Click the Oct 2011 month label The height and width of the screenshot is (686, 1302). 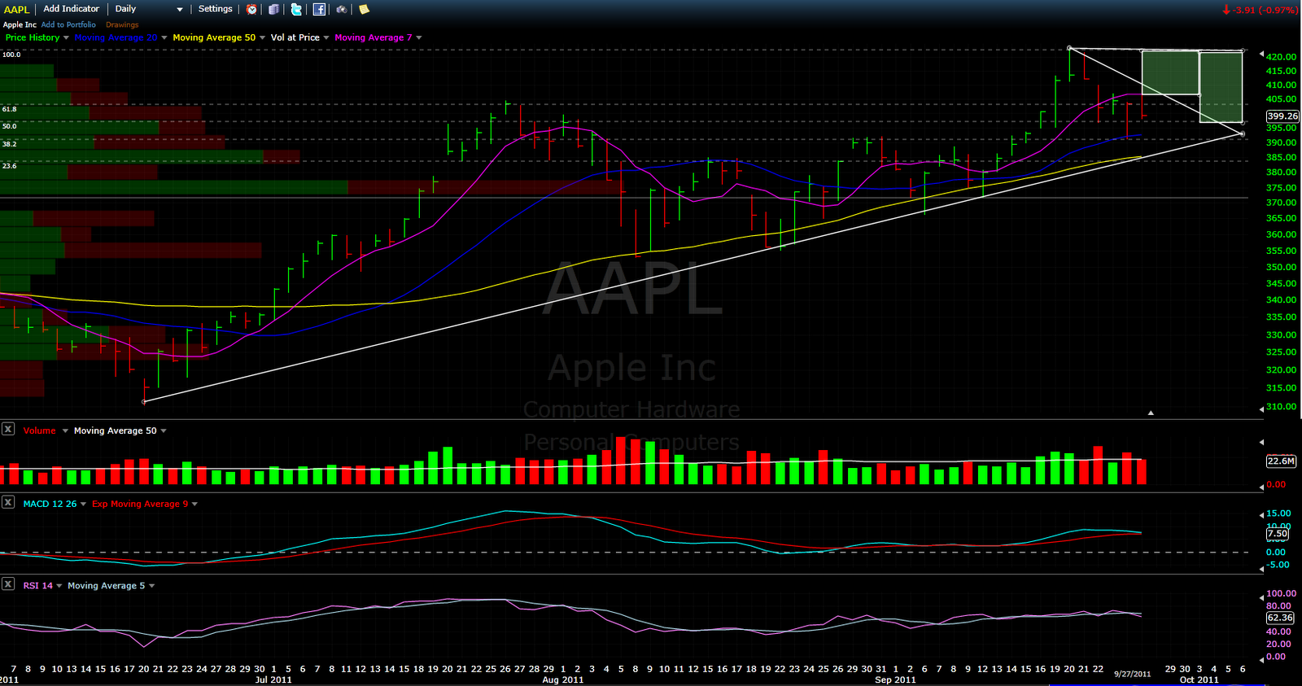1199,679
